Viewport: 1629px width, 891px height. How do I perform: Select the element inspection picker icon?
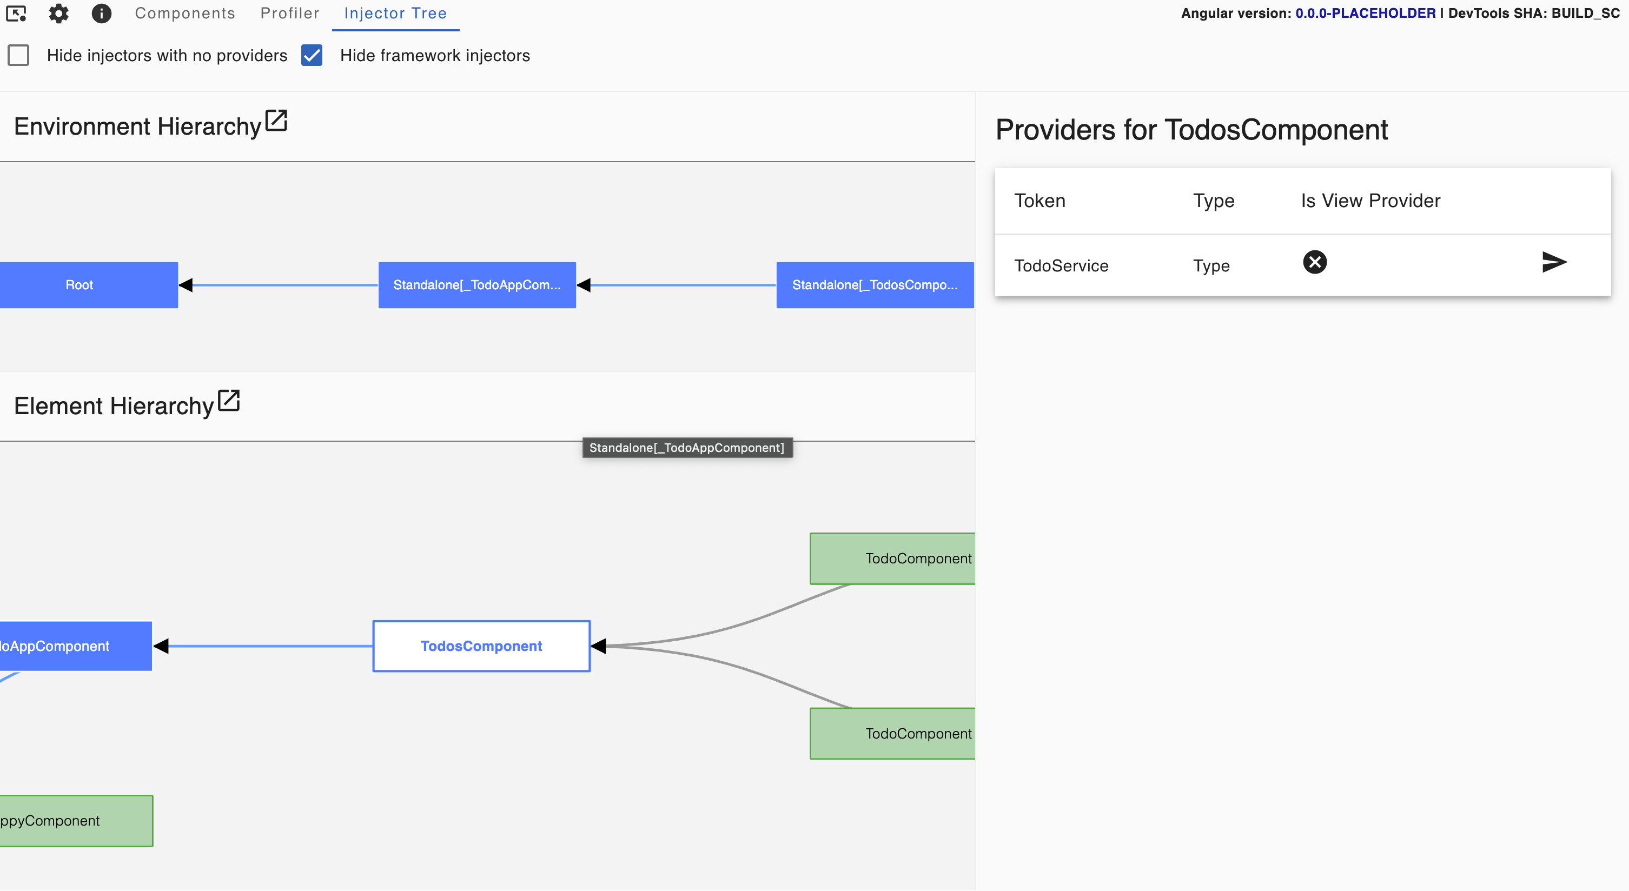16,14
